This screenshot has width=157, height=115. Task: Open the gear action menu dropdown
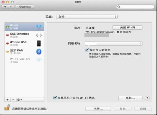[20, 100]
